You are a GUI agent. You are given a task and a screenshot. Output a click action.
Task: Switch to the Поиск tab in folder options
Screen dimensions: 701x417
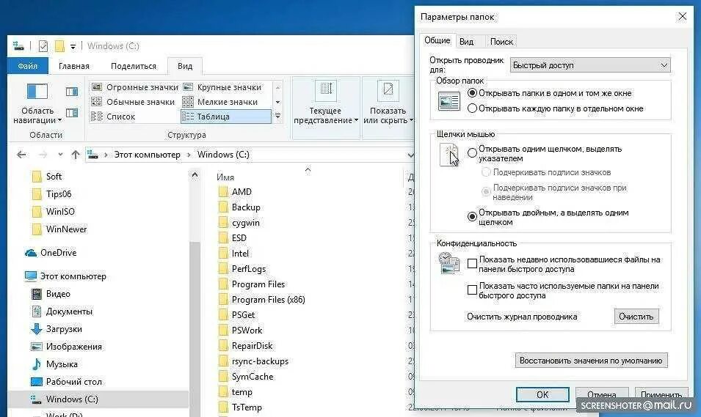501,42
